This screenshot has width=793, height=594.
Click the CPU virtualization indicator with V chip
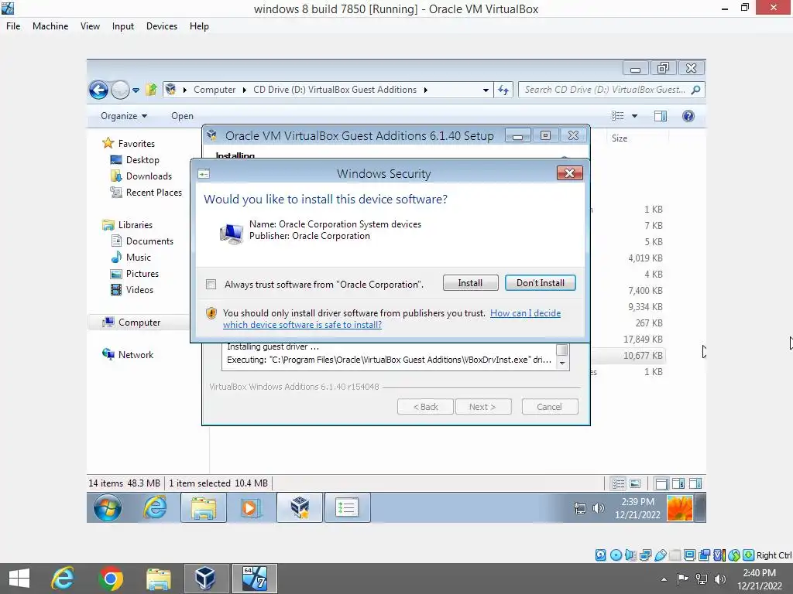(719, 555)
